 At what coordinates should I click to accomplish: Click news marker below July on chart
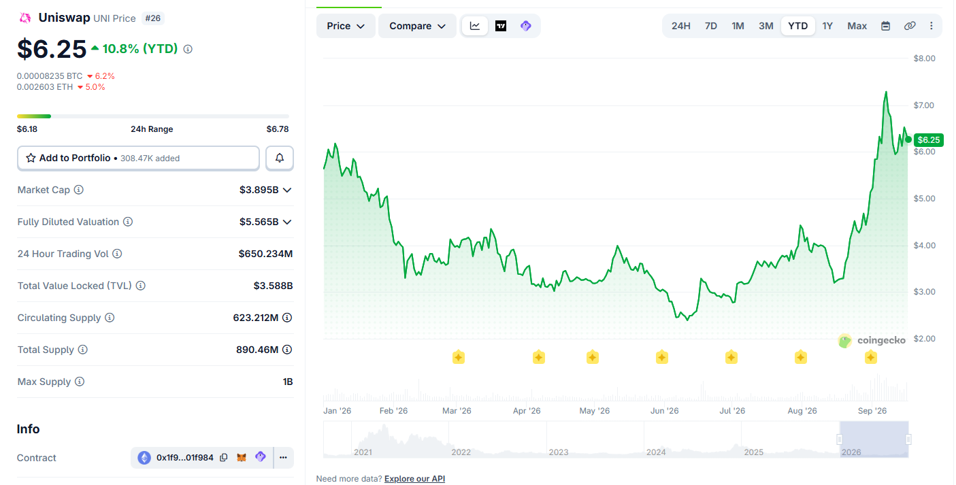[x=731, y=357]
